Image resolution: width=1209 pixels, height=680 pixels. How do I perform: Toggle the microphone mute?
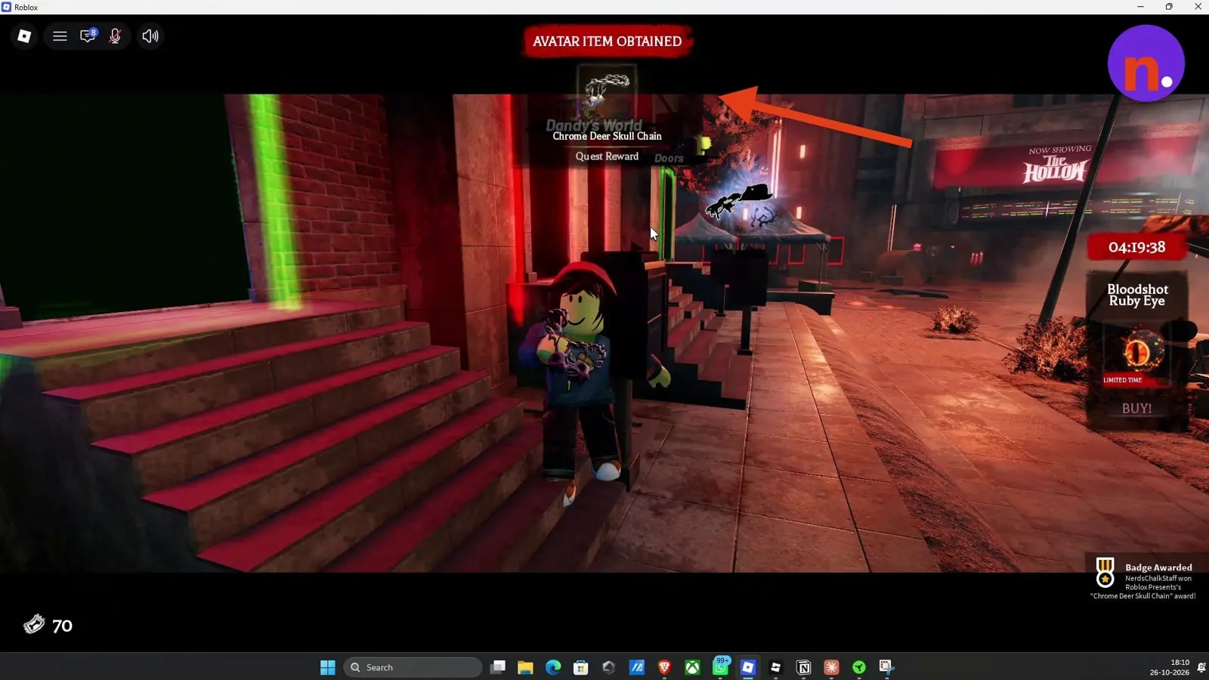[x=115, y=36]
